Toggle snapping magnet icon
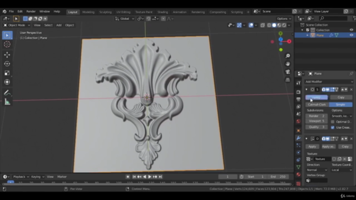 [149, 18]
